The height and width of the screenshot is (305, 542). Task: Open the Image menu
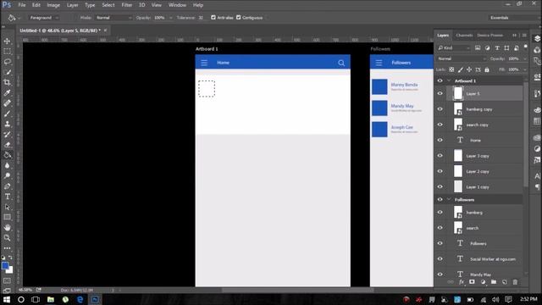click(x=53, y=5)
